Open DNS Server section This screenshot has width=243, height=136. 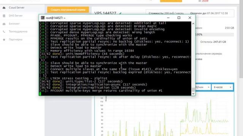coord(16,15)
